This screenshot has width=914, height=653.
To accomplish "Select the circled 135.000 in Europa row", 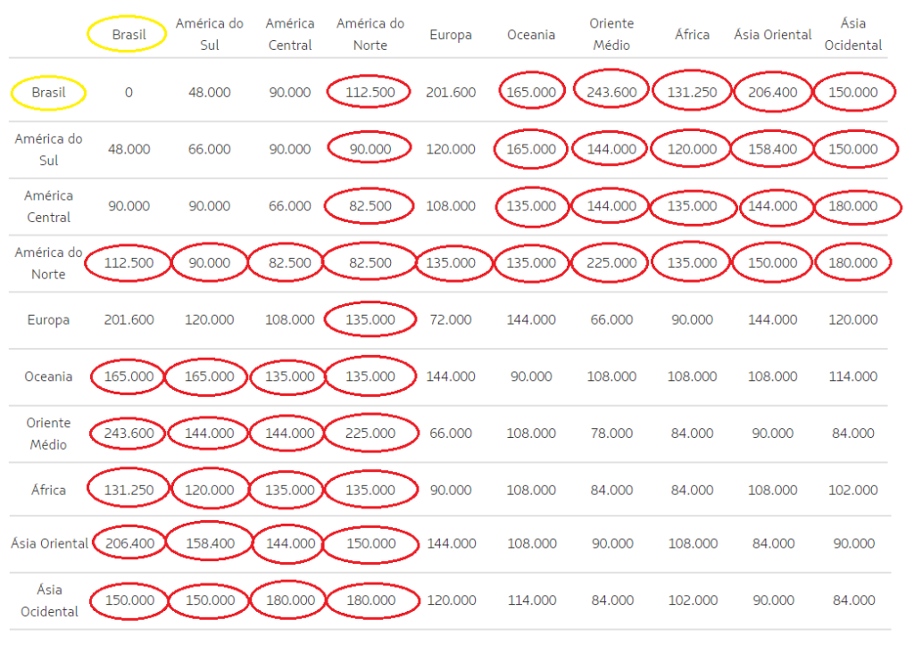I will (369, 319).
